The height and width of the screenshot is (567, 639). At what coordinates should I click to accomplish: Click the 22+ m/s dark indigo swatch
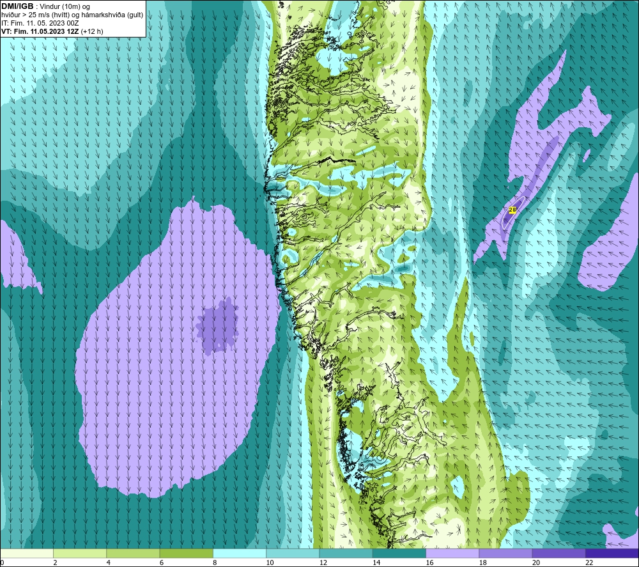tap(612, 553)
